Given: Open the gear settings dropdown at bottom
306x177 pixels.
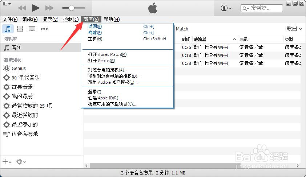Looking at the screenshot, I should tap(21, 162).
